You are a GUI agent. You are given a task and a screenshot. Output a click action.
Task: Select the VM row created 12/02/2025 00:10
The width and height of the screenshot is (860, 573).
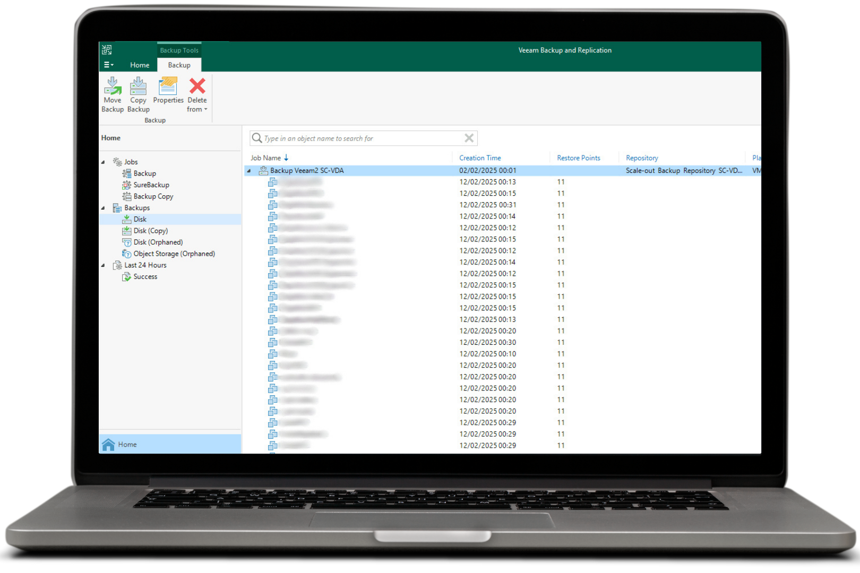point(503,354)
